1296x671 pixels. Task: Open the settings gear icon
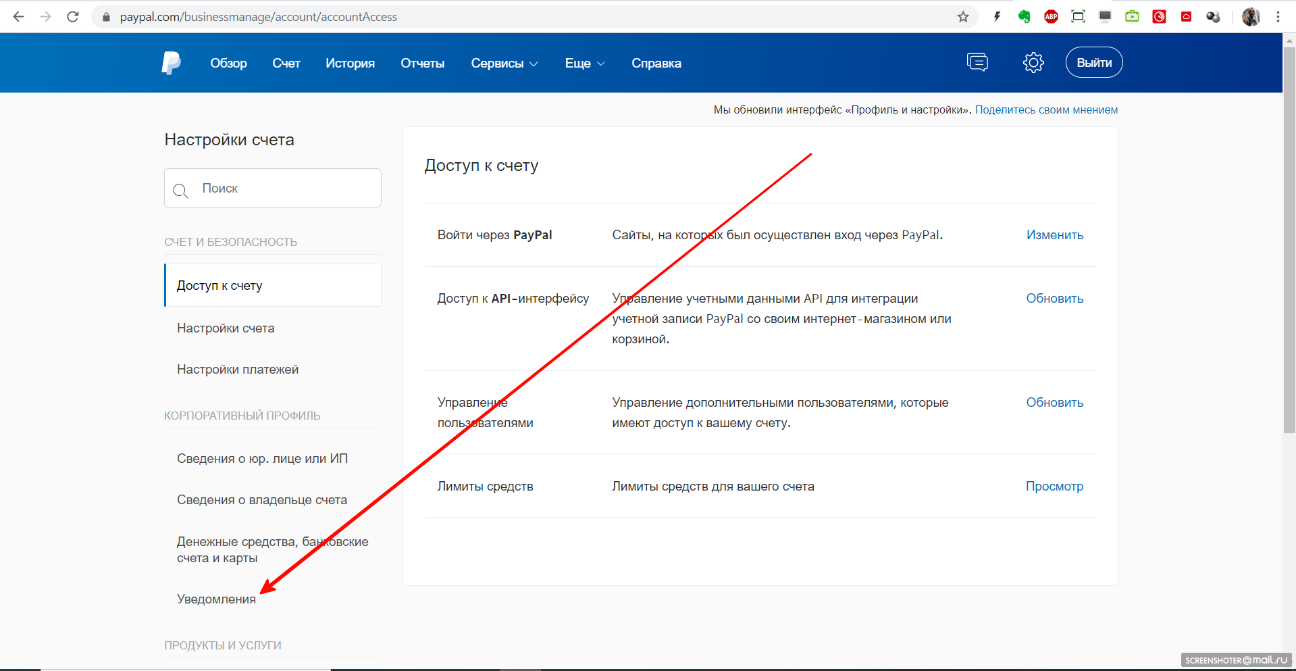pyautogui.click(x=1033, y=63)
